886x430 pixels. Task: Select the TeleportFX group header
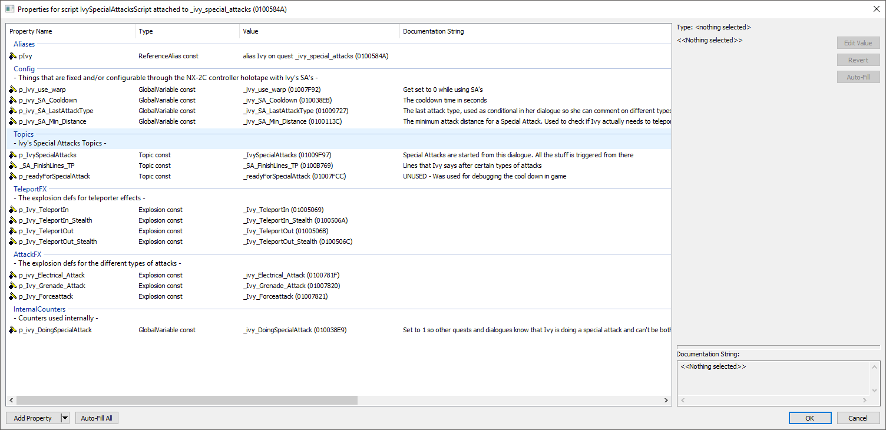tap(30, 189)
